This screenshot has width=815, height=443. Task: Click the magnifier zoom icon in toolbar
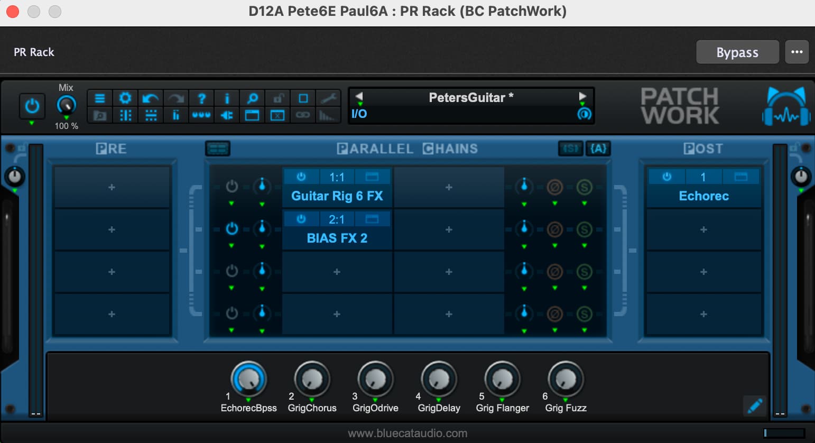pos(252,98)
